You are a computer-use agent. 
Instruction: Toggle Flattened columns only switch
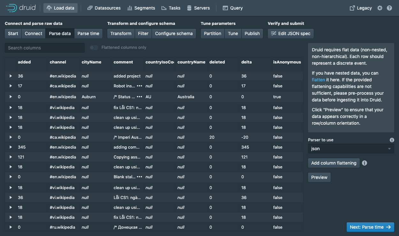(x=94, y=48)
